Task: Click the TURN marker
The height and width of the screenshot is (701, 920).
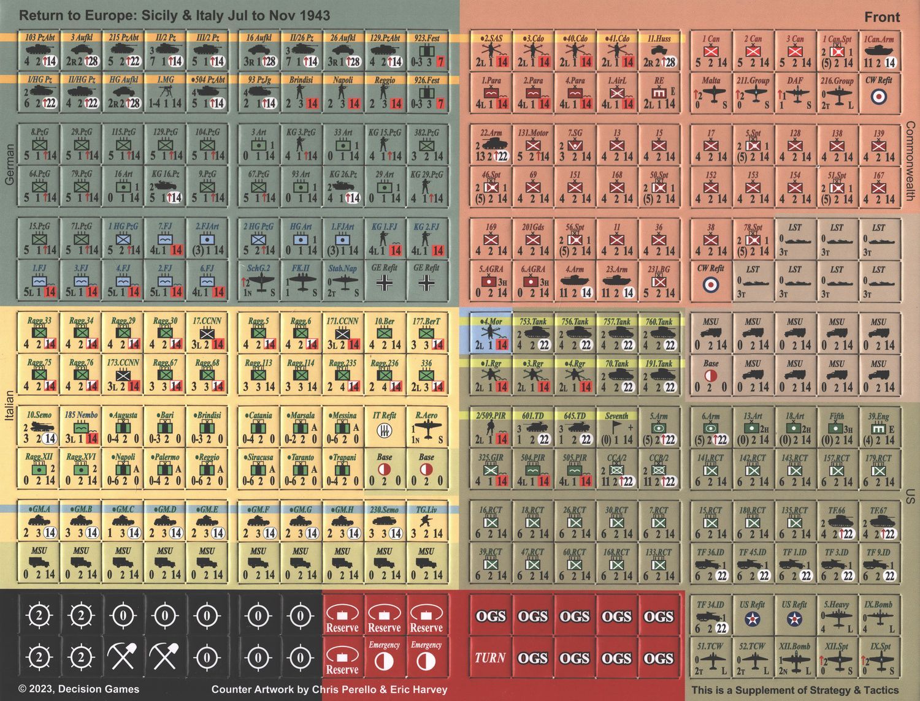Action: pyautogui.click(x=491, y=658)
